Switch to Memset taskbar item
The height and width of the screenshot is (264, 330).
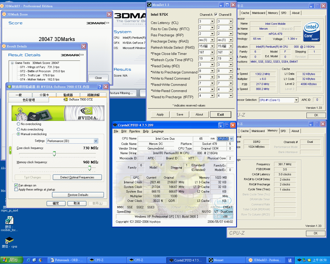pyautogui.click(x=226, y=260)
